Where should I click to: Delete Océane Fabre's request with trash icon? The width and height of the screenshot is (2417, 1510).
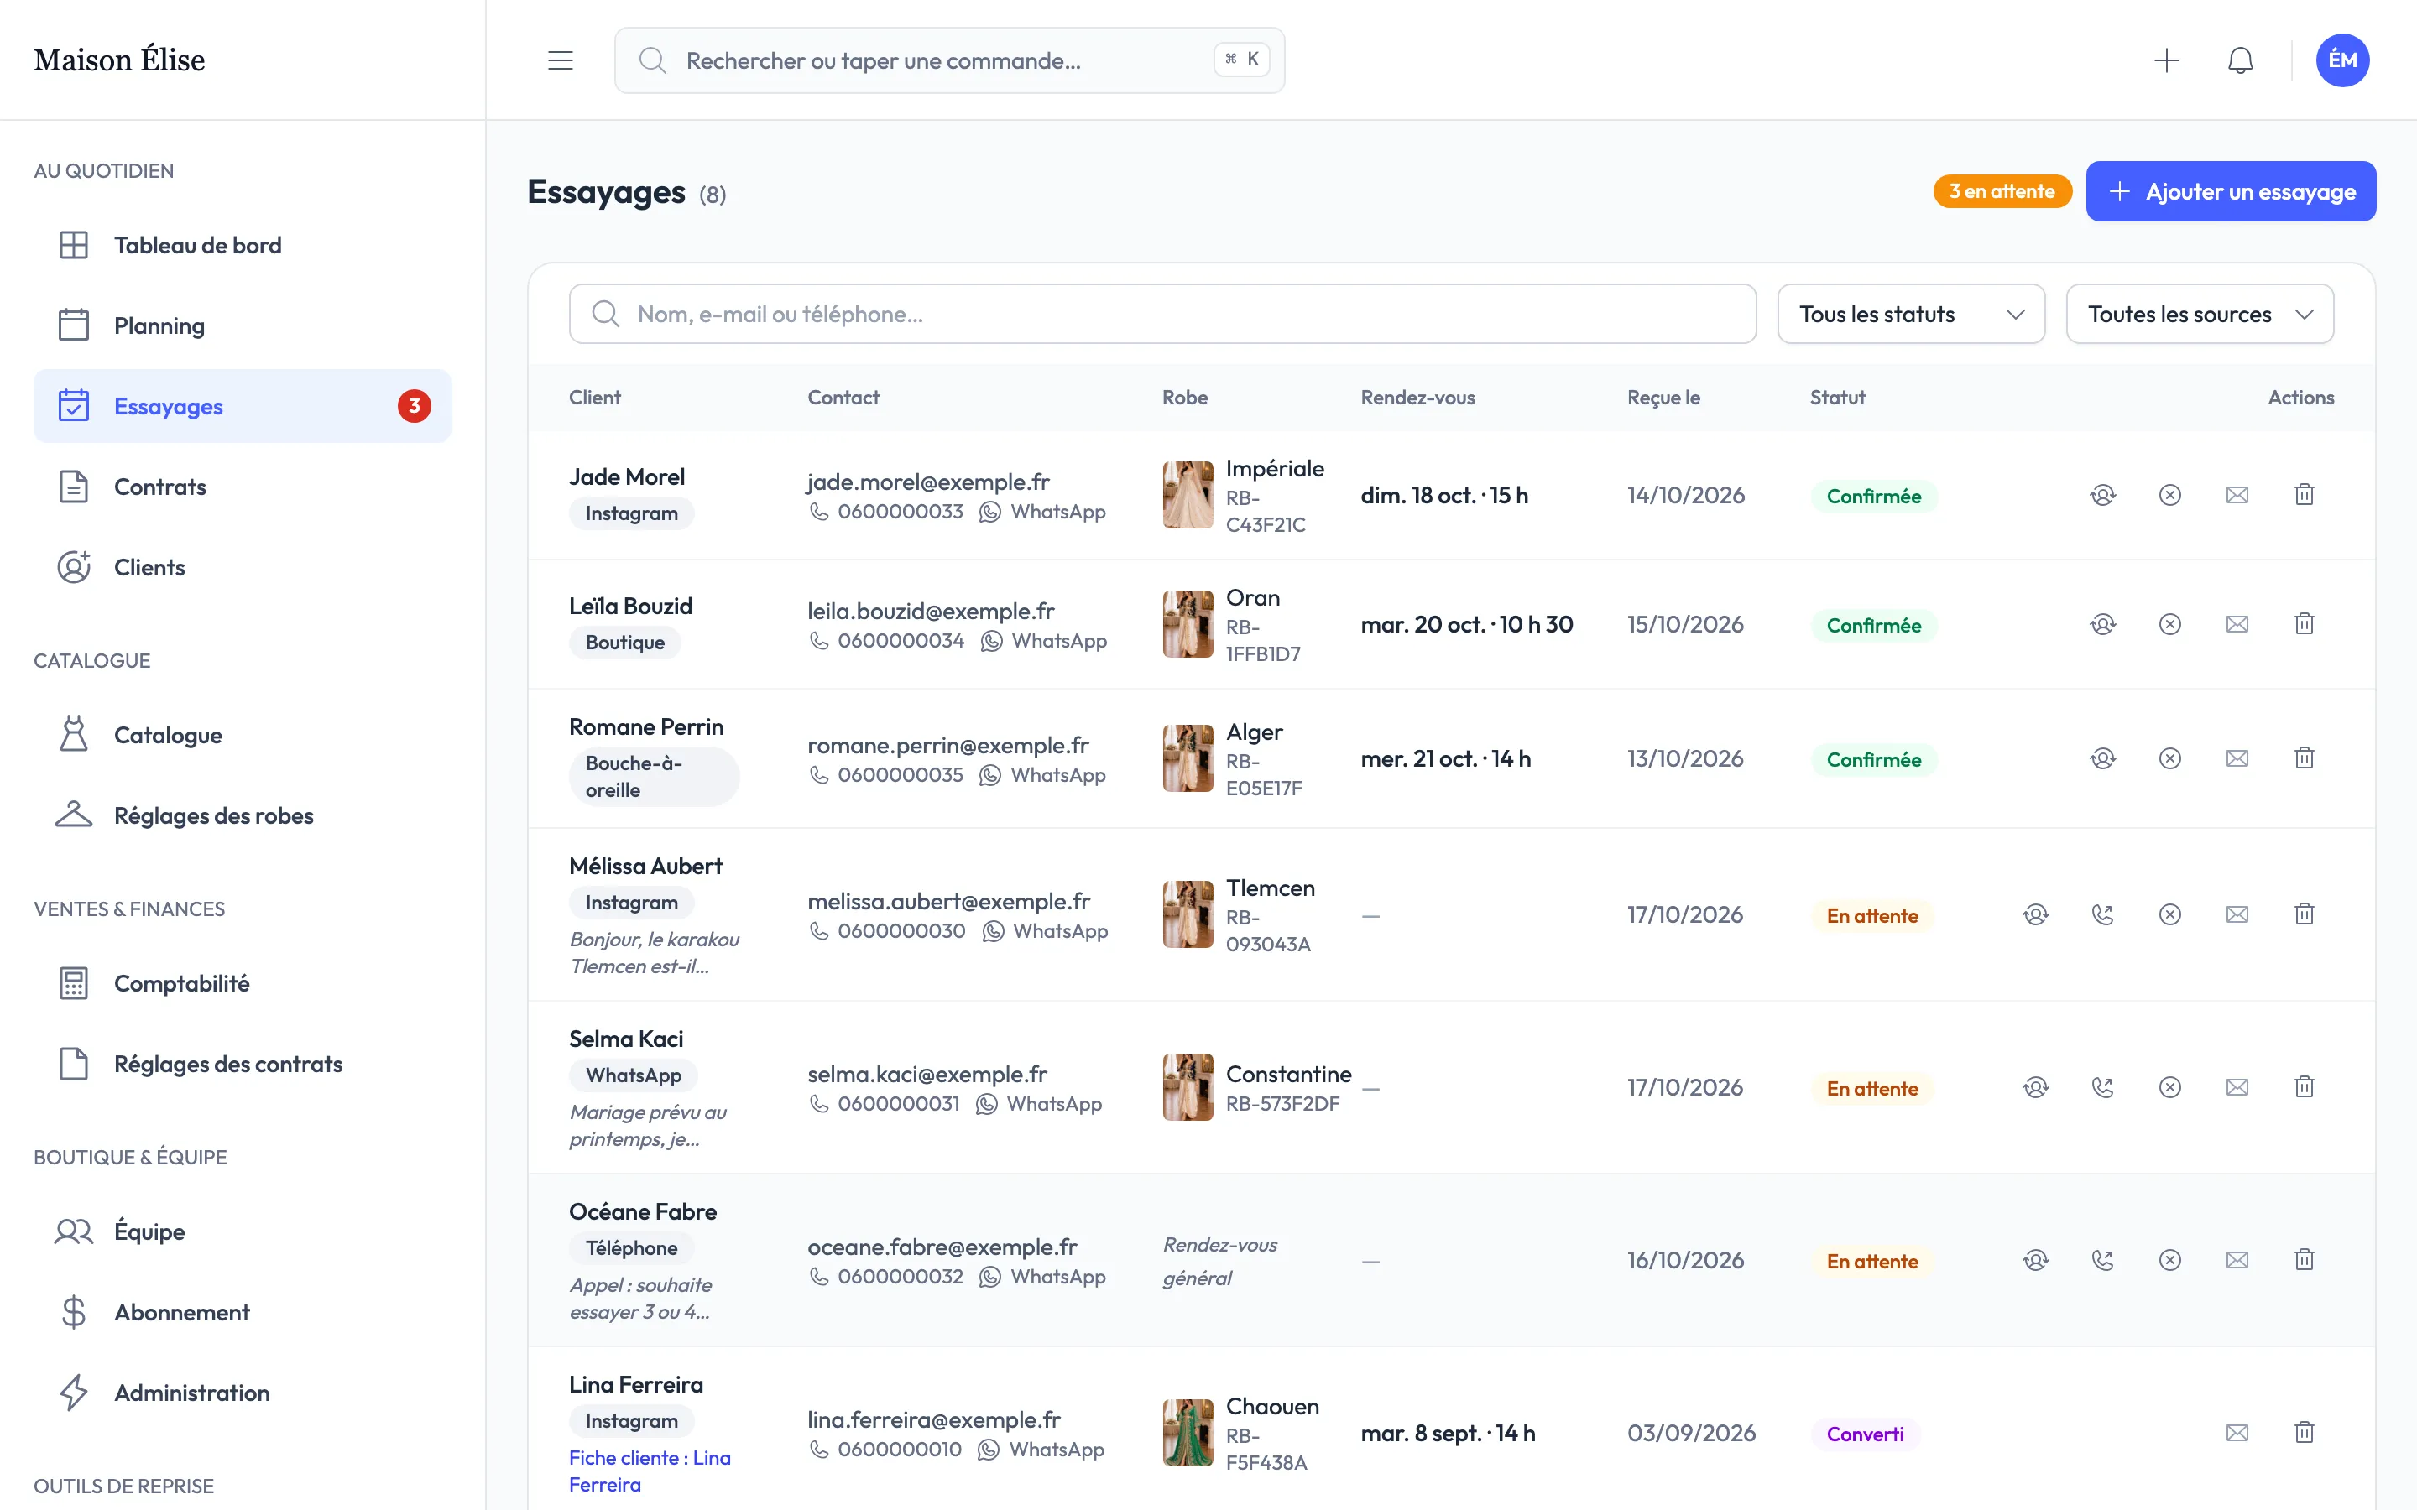pos(2303,1259)
